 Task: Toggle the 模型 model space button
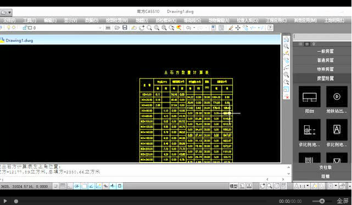pyautogui.click(x=233, y=186)
